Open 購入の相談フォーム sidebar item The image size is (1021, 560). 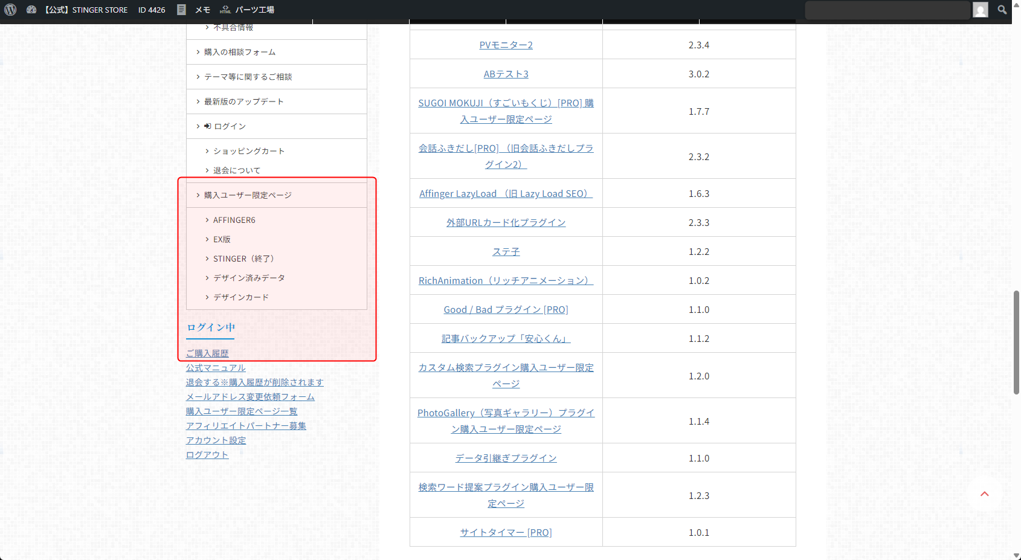277,52
